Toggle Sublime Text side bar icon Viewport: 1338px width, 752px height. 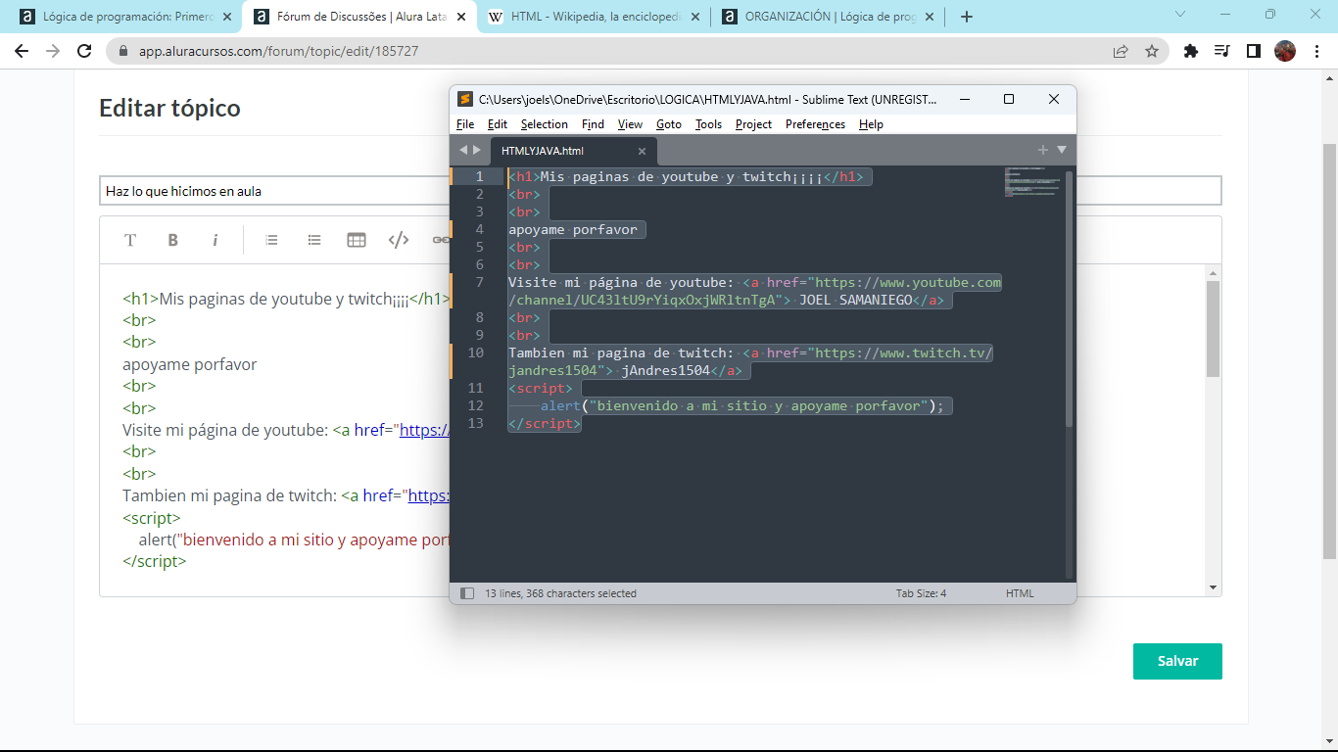pyautogui.click(x=466, y=593)
